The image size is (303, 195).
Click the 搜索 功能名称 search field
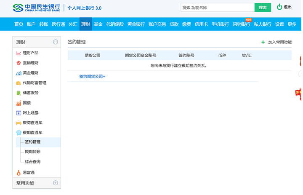tap(217, 8)
